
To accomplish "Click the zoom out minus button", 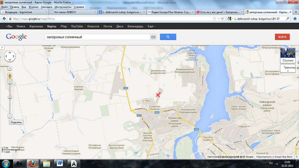I will [x=10, y=116].
